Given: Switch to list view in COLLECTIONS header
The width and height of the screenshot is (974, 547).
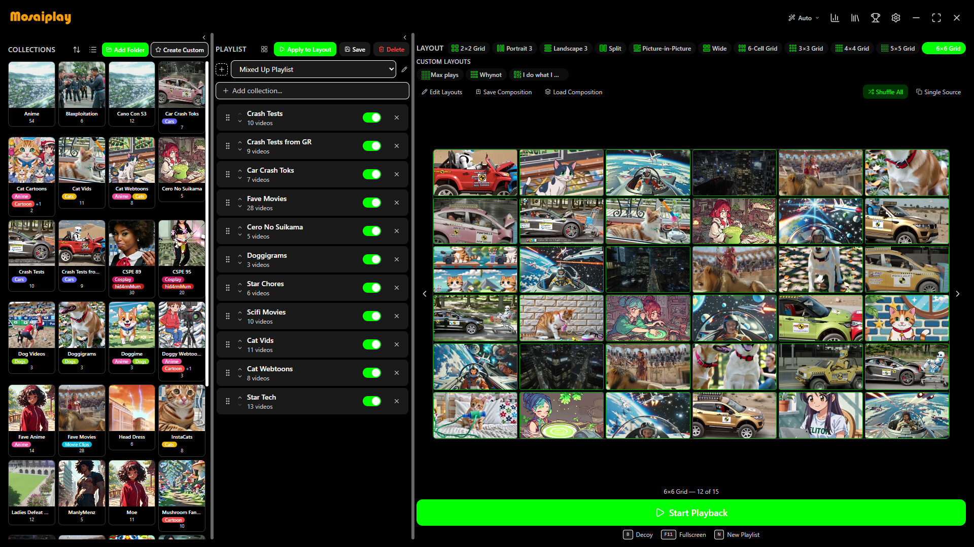Looking at the screenshot, I should (92, 50).
